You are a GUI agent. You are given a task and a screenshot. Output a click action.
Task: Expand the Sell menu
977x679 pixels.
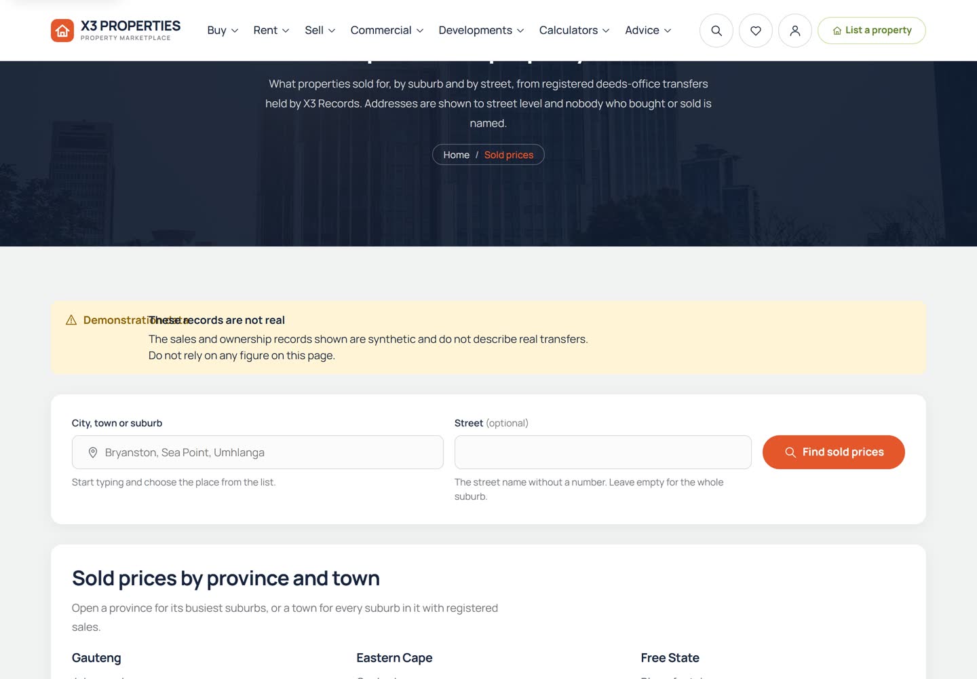tap(320, 31)
